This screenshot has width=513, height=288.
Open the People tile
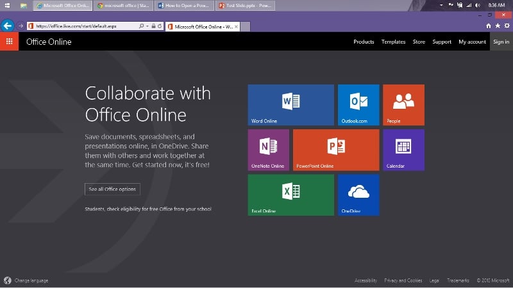click(x=404, y=105)
